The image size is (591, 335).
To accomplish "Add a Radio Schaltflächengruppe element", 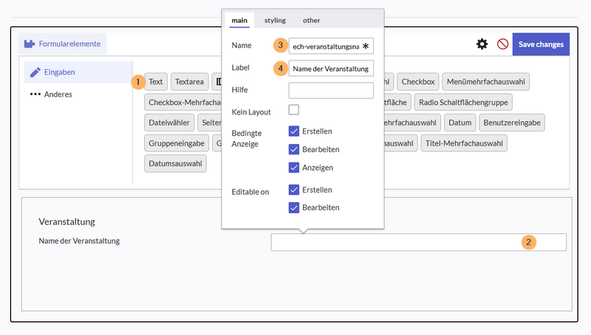I will point(463,103).
